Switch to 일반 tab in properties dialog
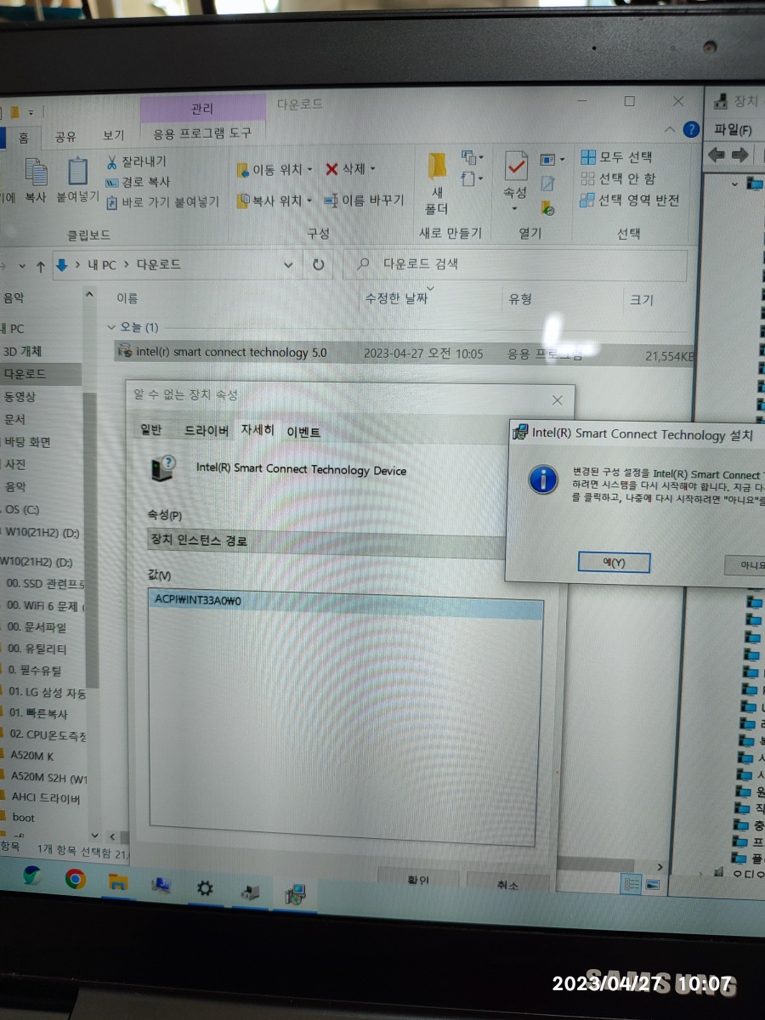 point(150,430)
